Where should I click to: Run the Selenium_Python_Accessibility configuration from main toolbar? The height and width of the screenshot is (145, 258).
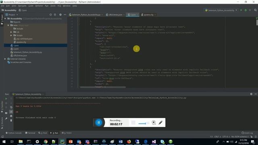pyautogui.click(x=241, y=10)
